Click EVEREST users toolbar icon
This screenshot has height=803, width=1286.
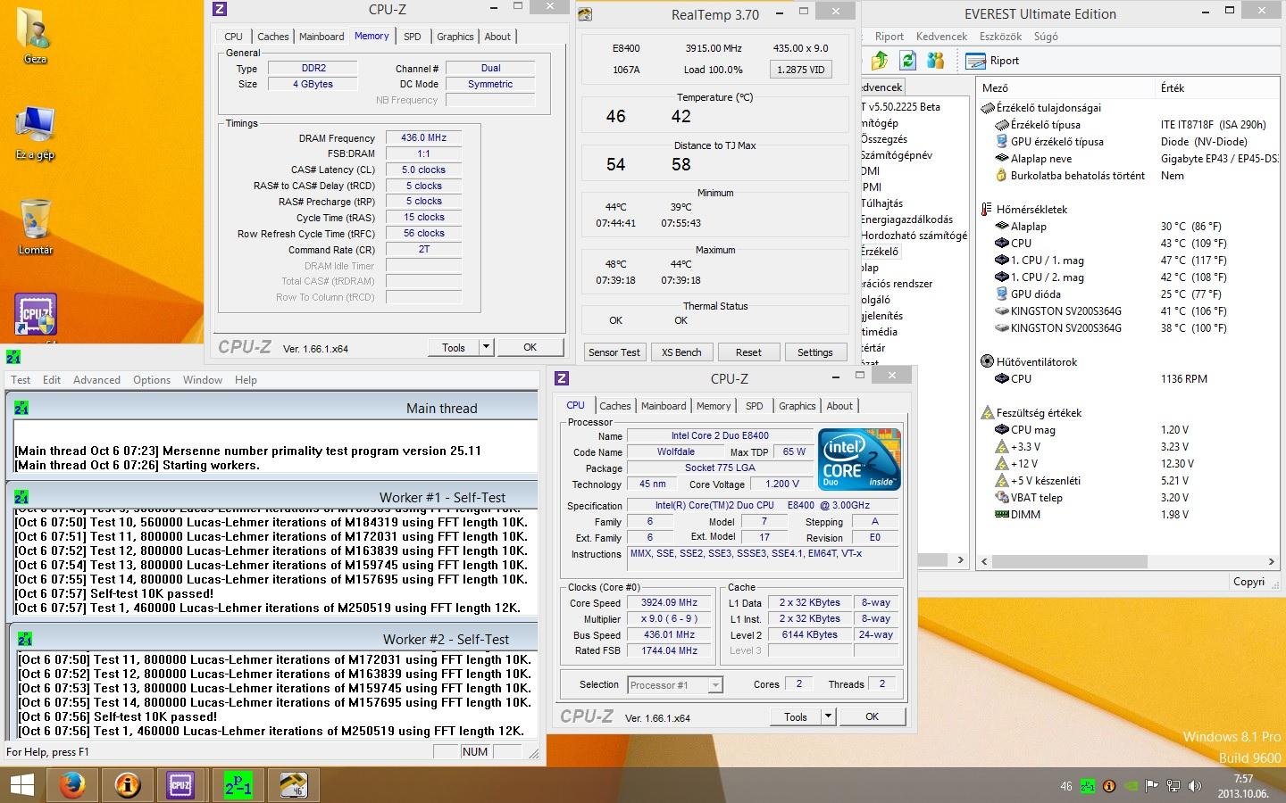936,61
